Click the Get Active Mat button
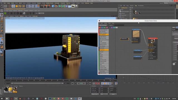Image resolution: width=178 pixels, height=100 pixels. tap(103, 25)
